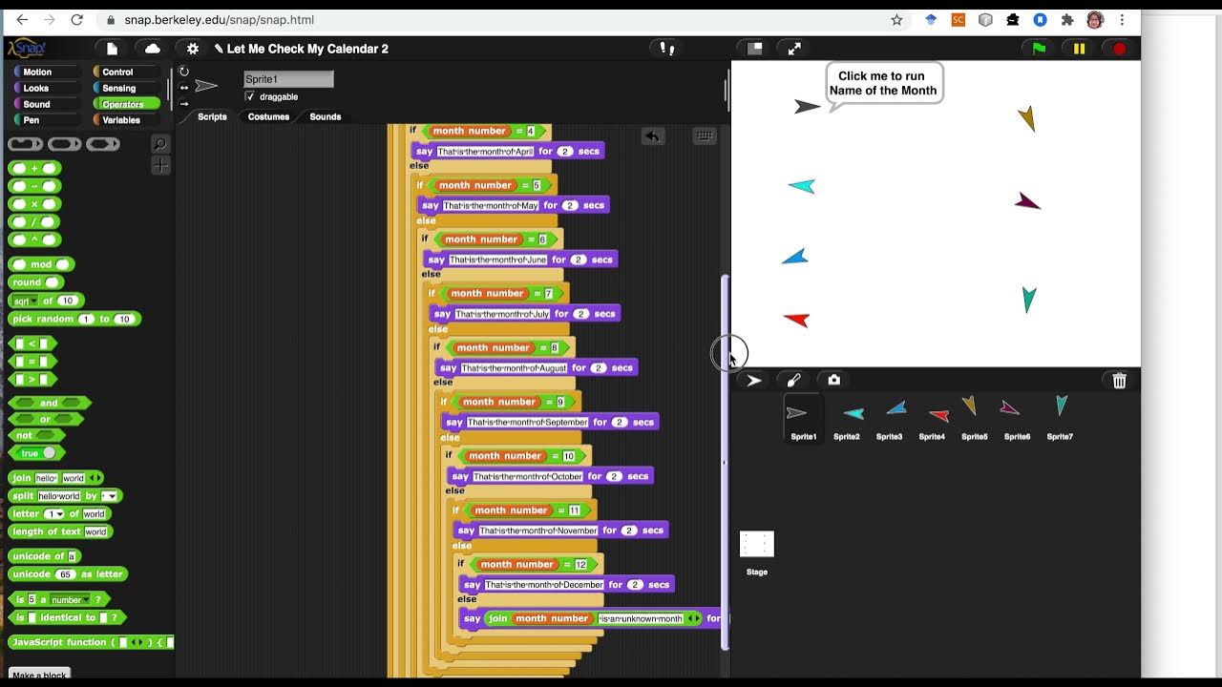Toggle stage size button
Screen dimensions: 1222x687
click(754, 49)
